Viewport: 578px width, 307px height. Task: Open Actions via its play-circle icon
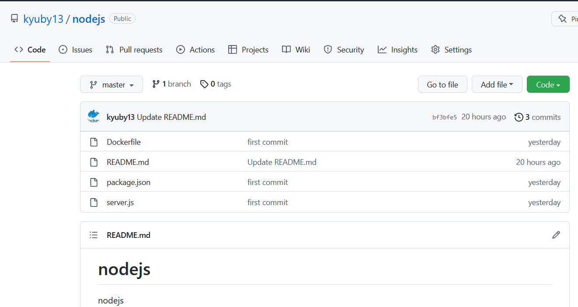[180, 49]
